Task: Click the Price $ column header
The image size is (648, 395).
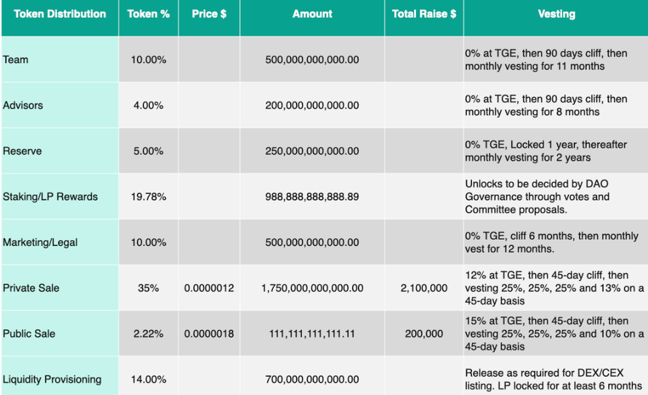Action: point(209,15)
